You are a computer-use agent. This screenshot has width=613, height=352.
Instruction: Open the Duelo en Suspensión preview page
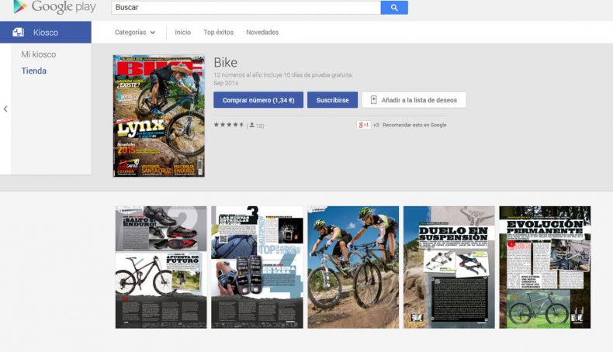coord(448,267)
